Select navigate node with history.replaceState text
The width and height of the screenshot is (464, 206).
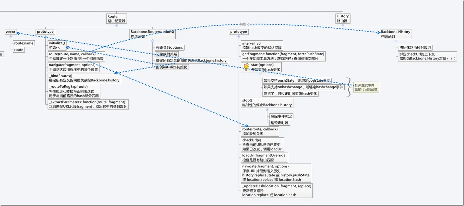[276, 173]
